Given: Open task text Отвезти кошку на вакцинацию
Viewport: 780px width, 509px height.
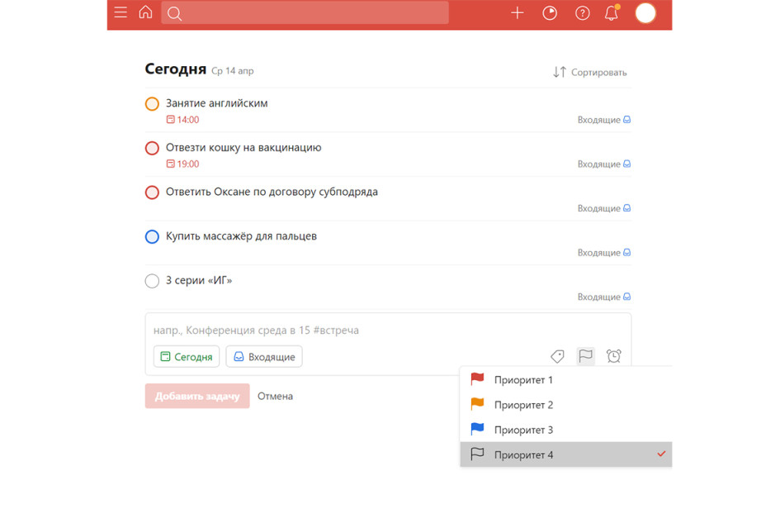Looking at the screenshot, I should tap(243, 147).
